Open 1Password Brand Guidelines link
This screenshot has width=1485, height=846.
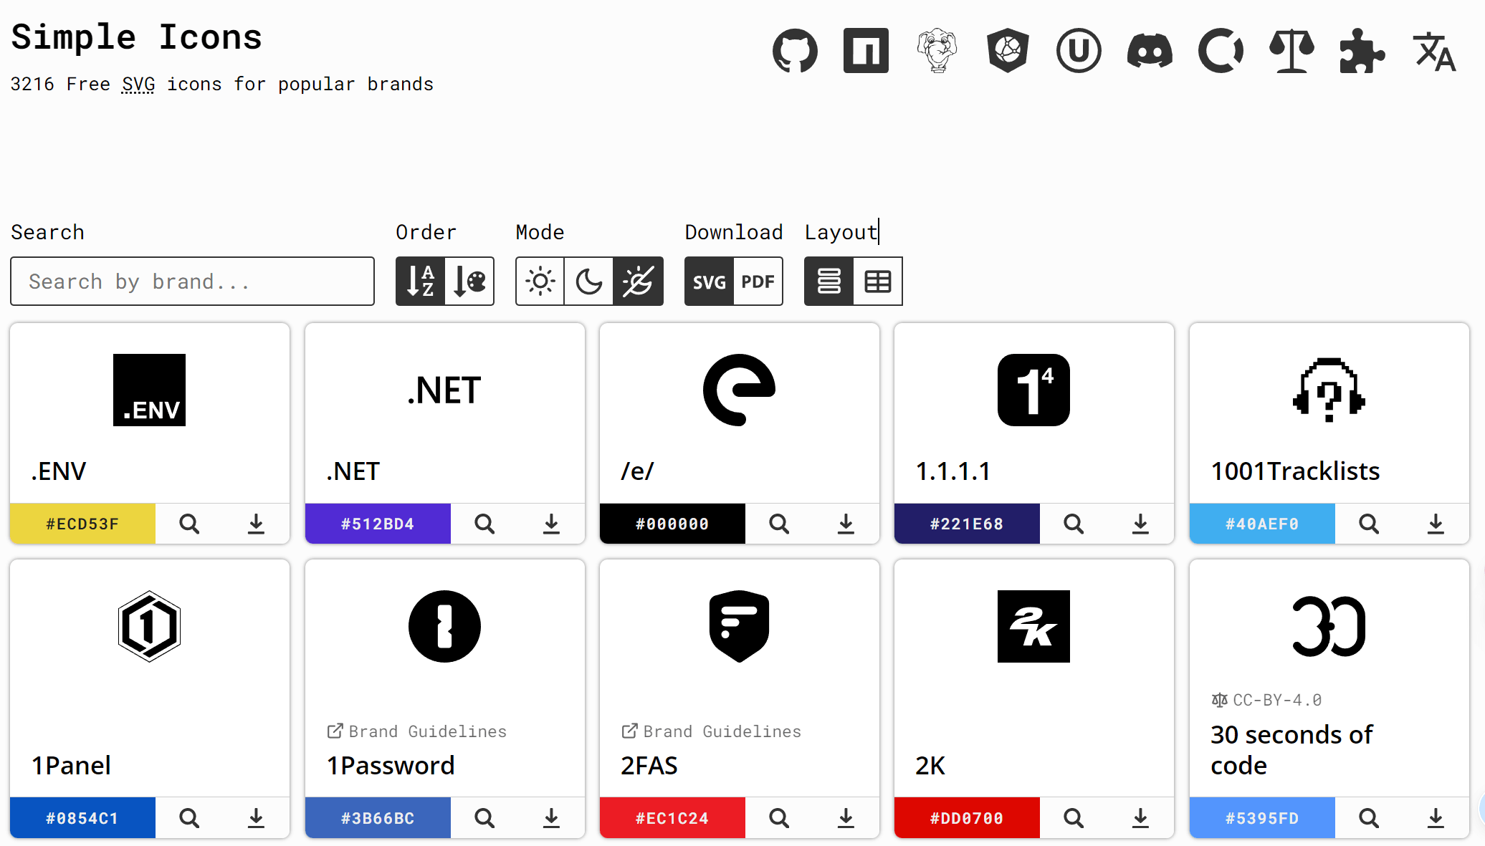coord(416,731)
